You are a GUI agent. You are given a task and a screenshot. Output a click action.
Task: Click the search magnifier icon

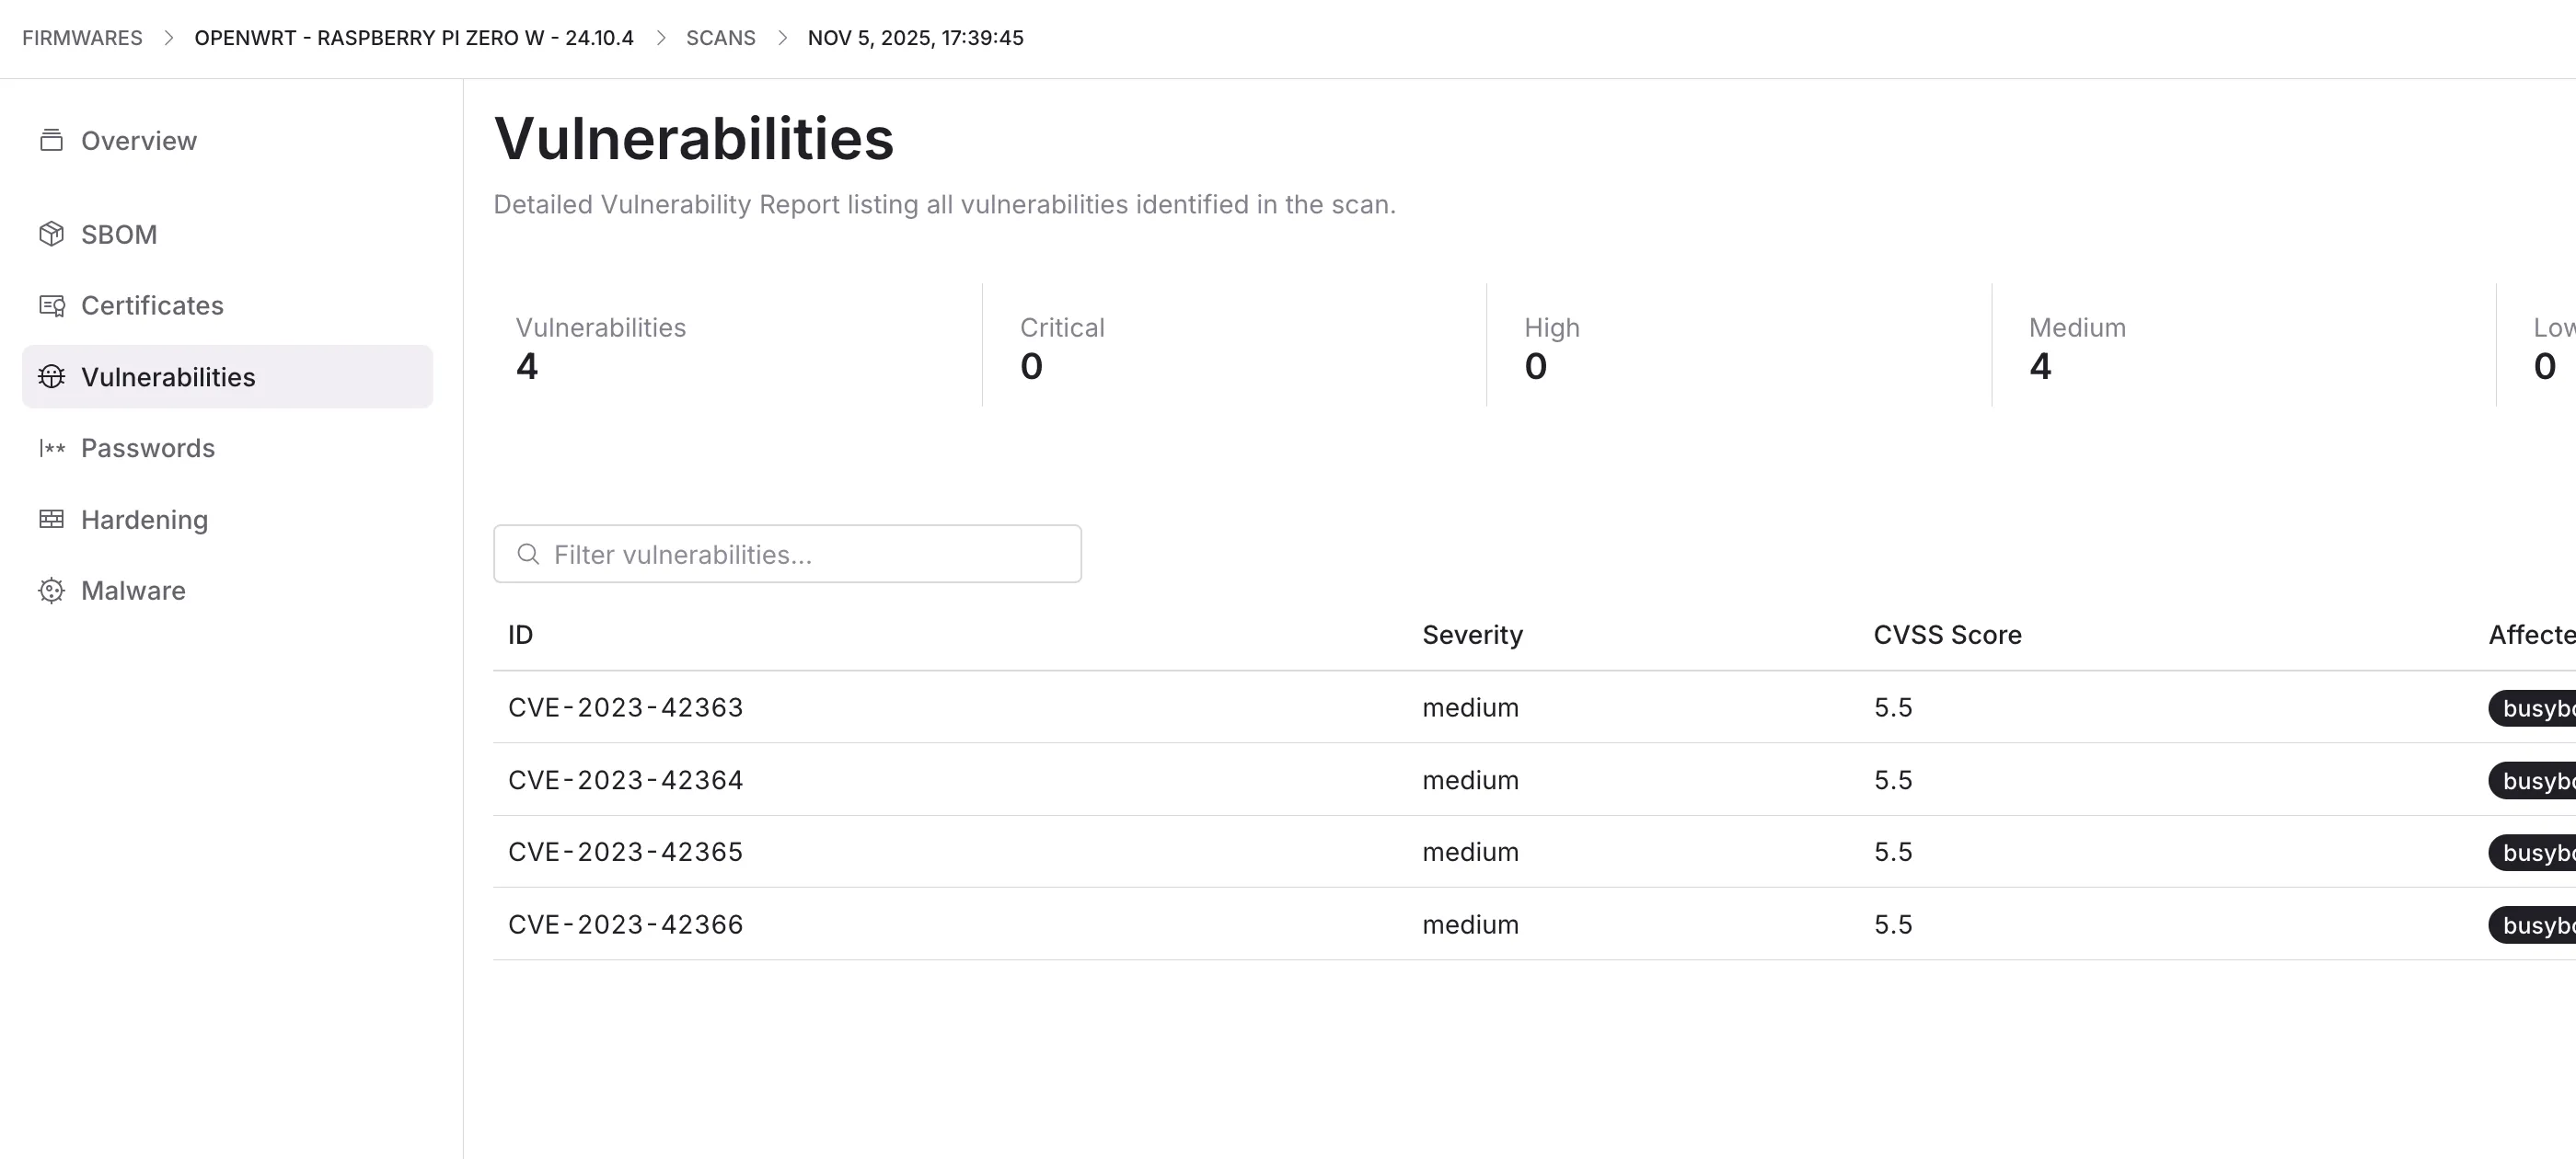click(x=528, y=555)
